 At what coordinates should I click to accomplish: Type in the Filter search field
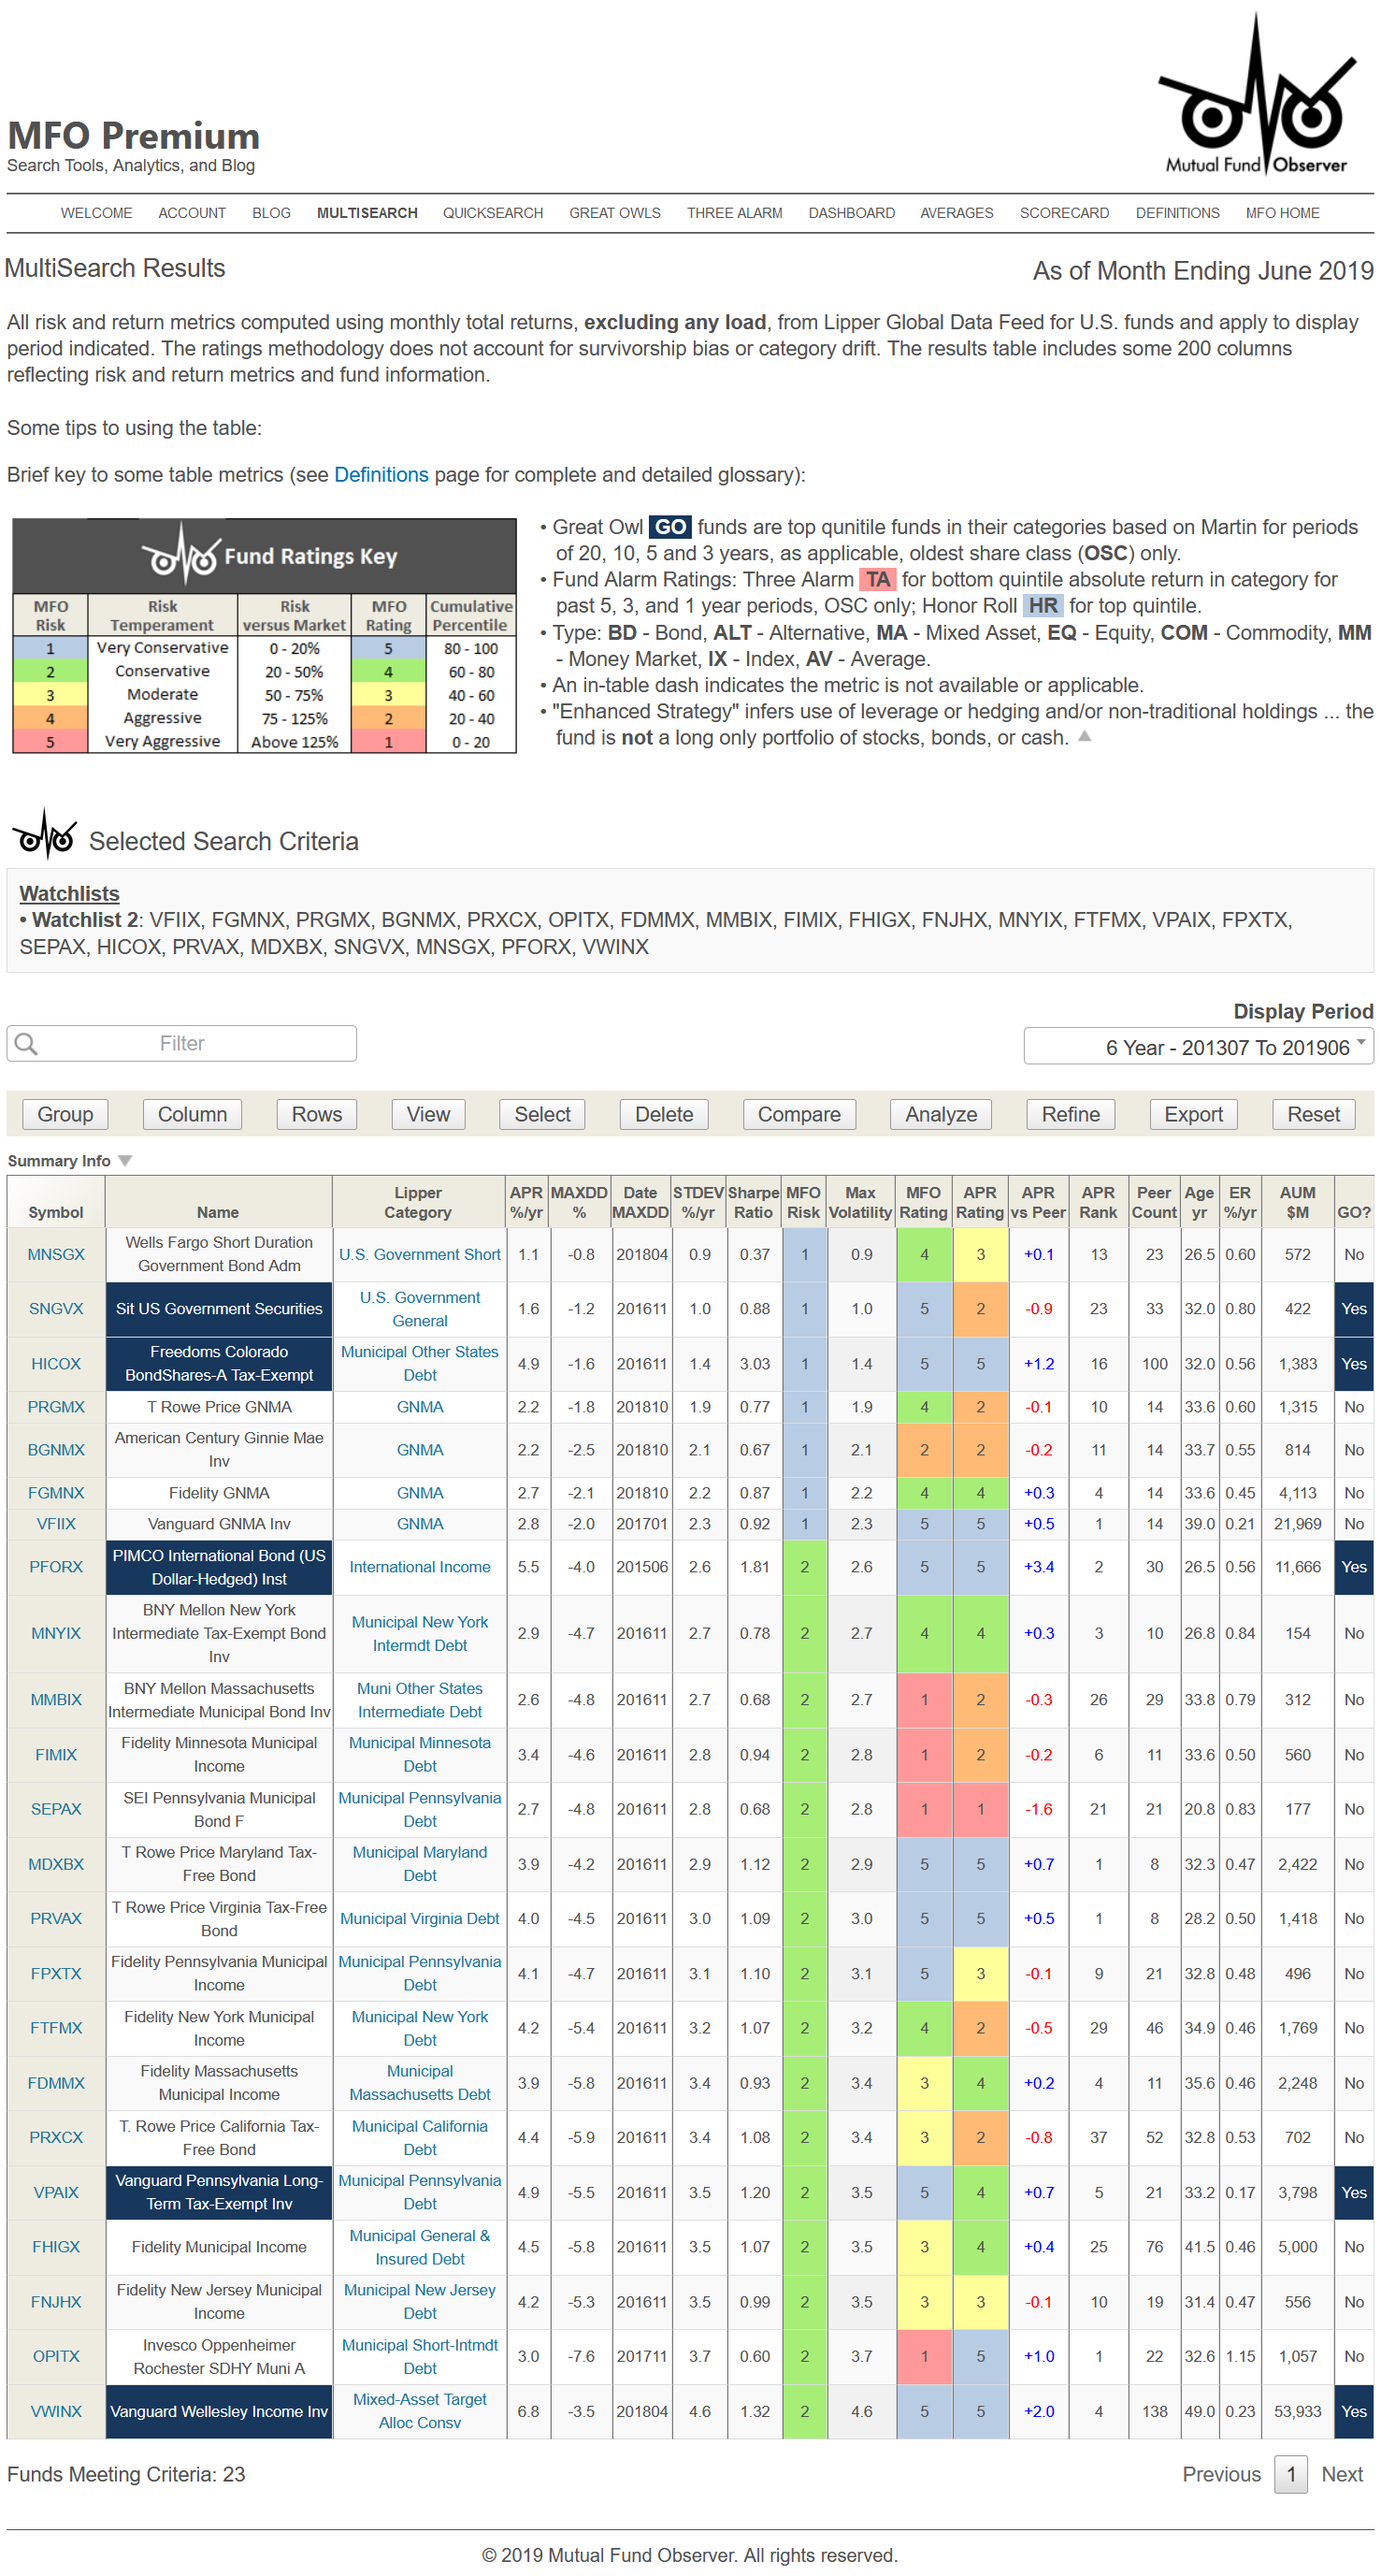(x=182, y=1043)
